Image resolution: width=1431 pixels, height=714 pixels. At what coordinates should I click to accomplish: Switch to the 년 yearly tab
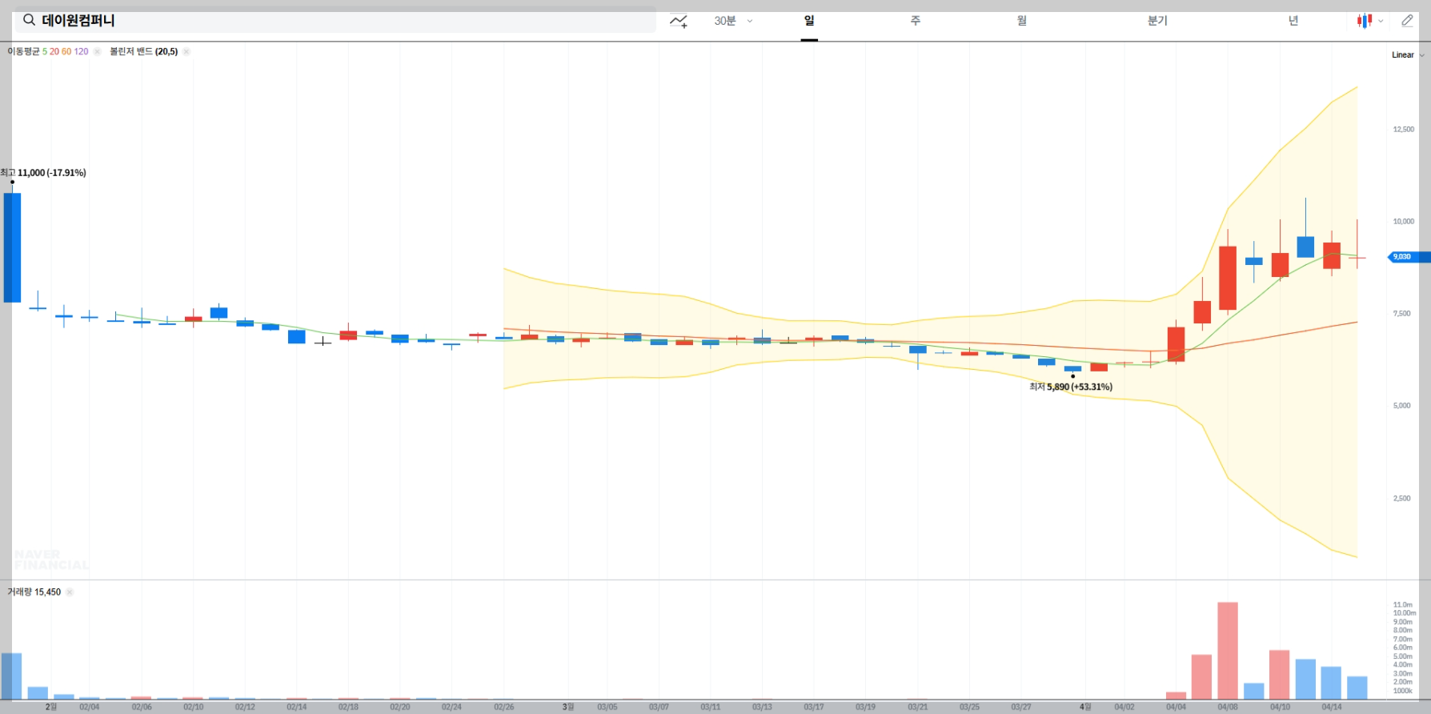1293,21
